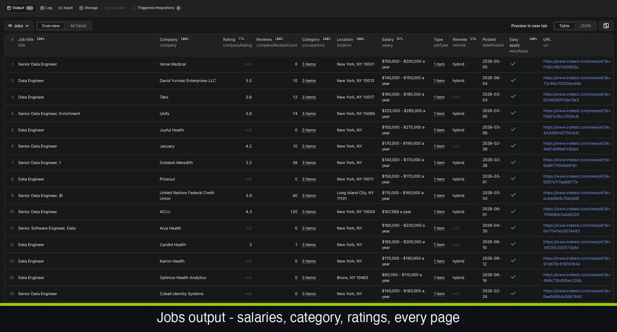This screenshot has height=332, width=617.
Task: Expand the Jobs view dropdown
Action: click(x=19, y=26)
